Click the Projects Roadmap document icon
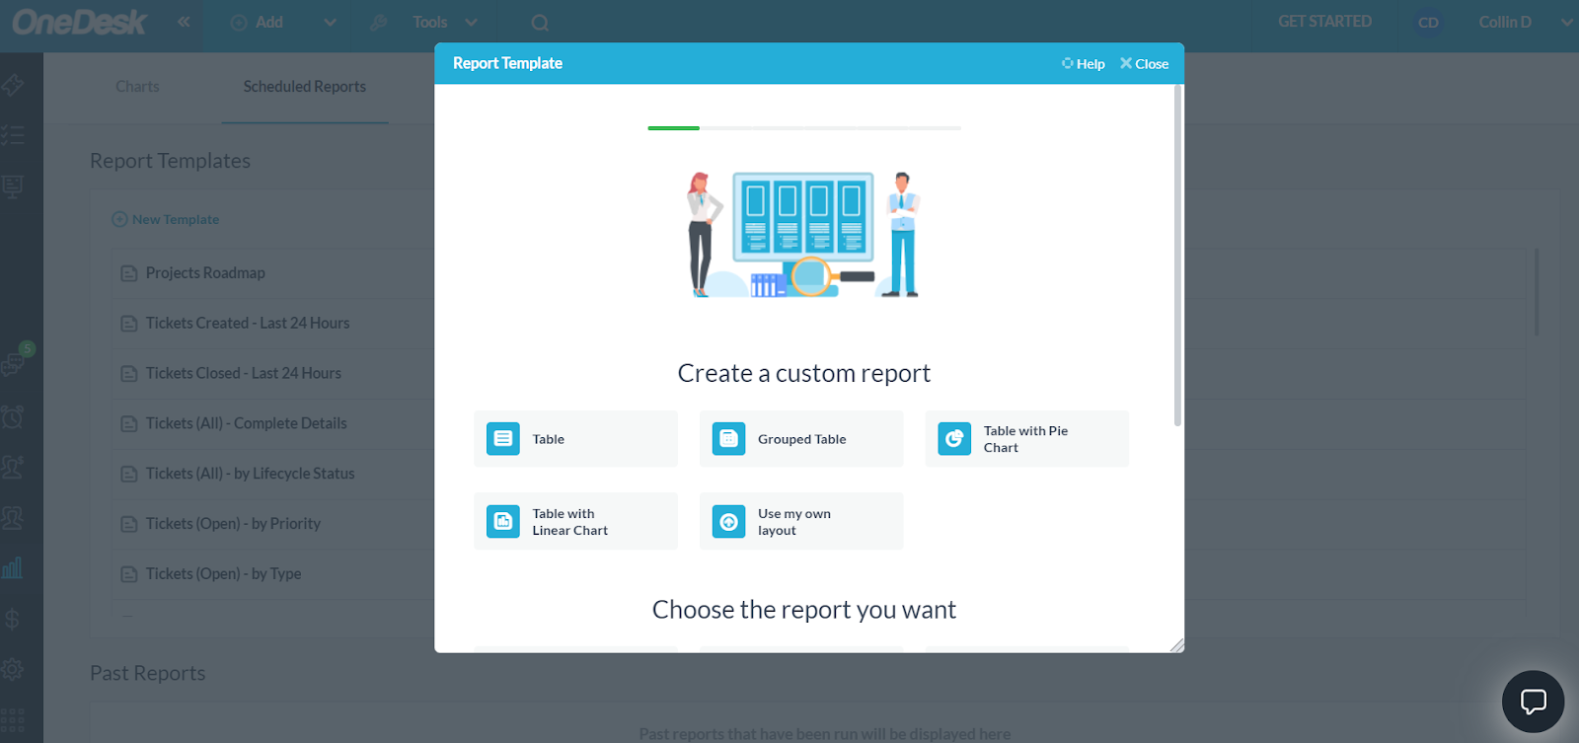The image size is (1579, 743). (x=129, y=273)
